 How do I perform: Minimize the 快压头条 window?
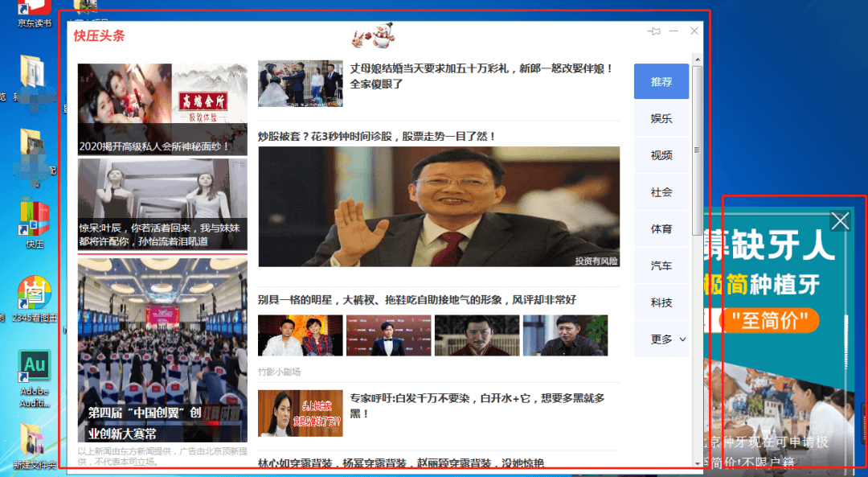click(674, 31)
